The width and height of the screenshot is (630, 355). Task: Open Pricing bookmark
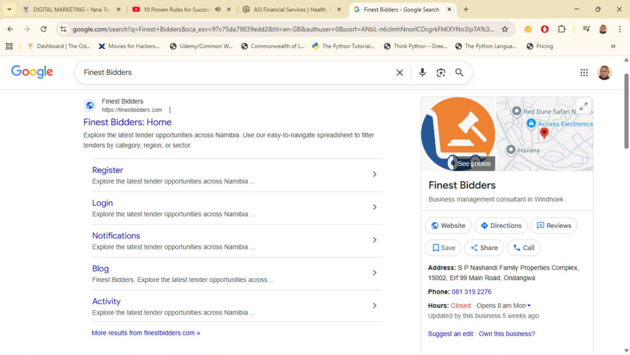[540, 46]
